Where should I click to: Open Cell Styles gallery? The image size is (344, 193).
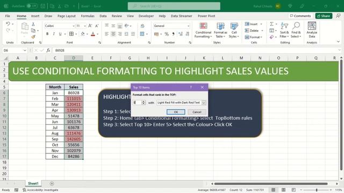point(234,30)
